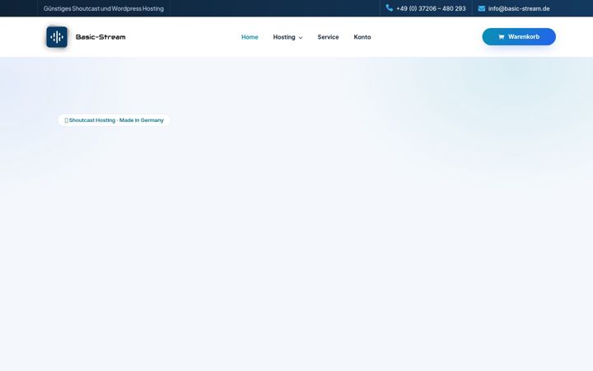Screen dimensions: 593x371
Task: Click the small icon in the Shoutcast Hosting badge
Action: (x=66, y=120)
